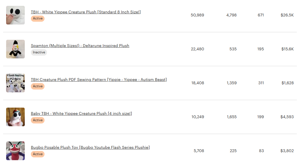Viewport: 301px width, 166px height.
Task: Open the Spamton plush thumbnail image
Action: coord(15,49)
